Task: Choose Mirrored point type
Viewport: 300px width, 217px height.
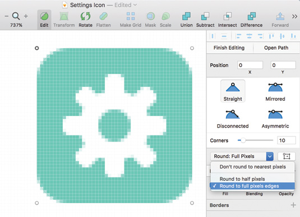Action: tap(275, 91)
